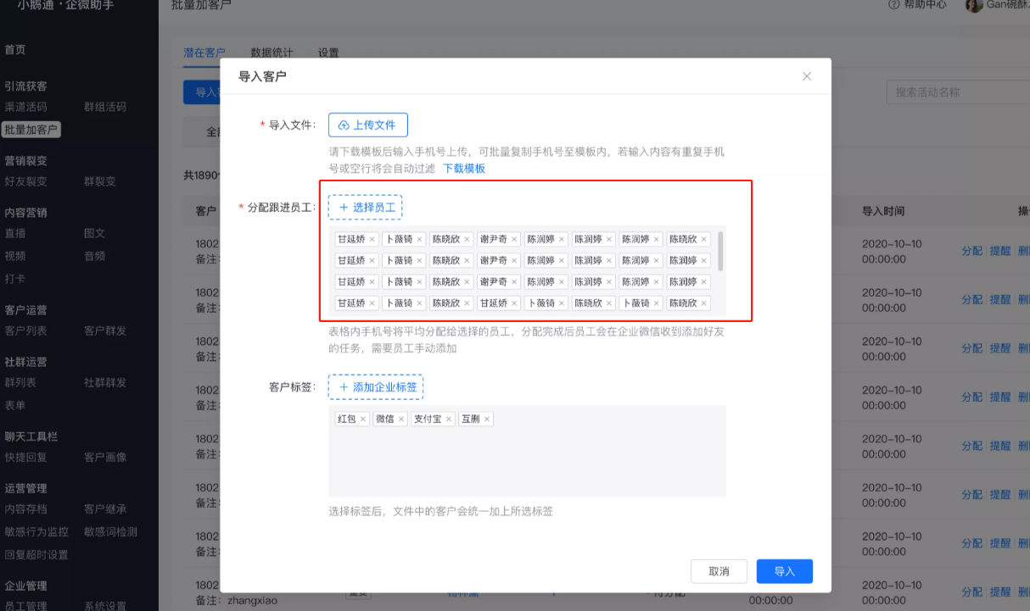Remove the 微信 tag

point(401,419)
